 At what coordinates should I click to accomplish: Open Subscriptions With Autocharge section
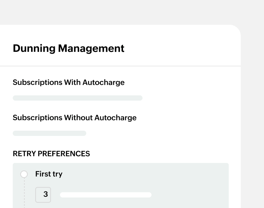click(69, 82)
